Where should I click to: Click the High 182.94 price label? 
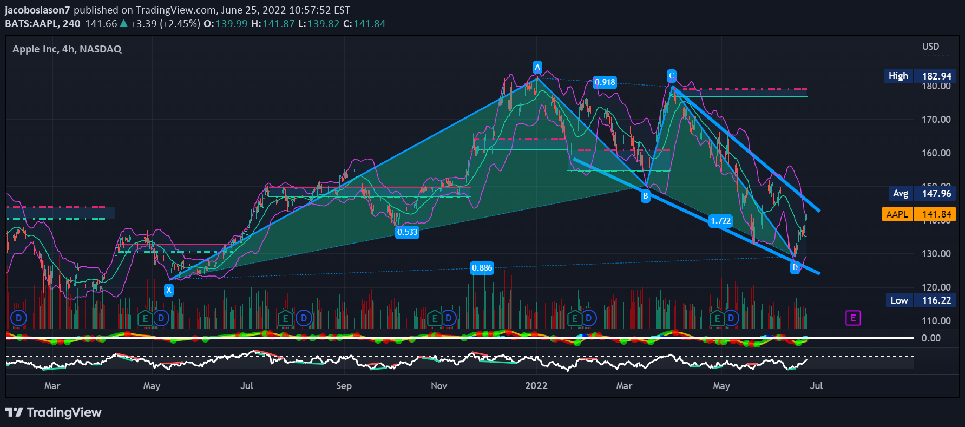[920, 76]
